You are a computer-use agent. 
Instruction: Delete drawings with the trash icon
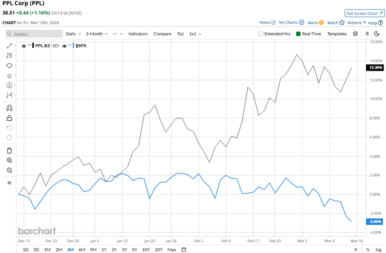point(9,150)
